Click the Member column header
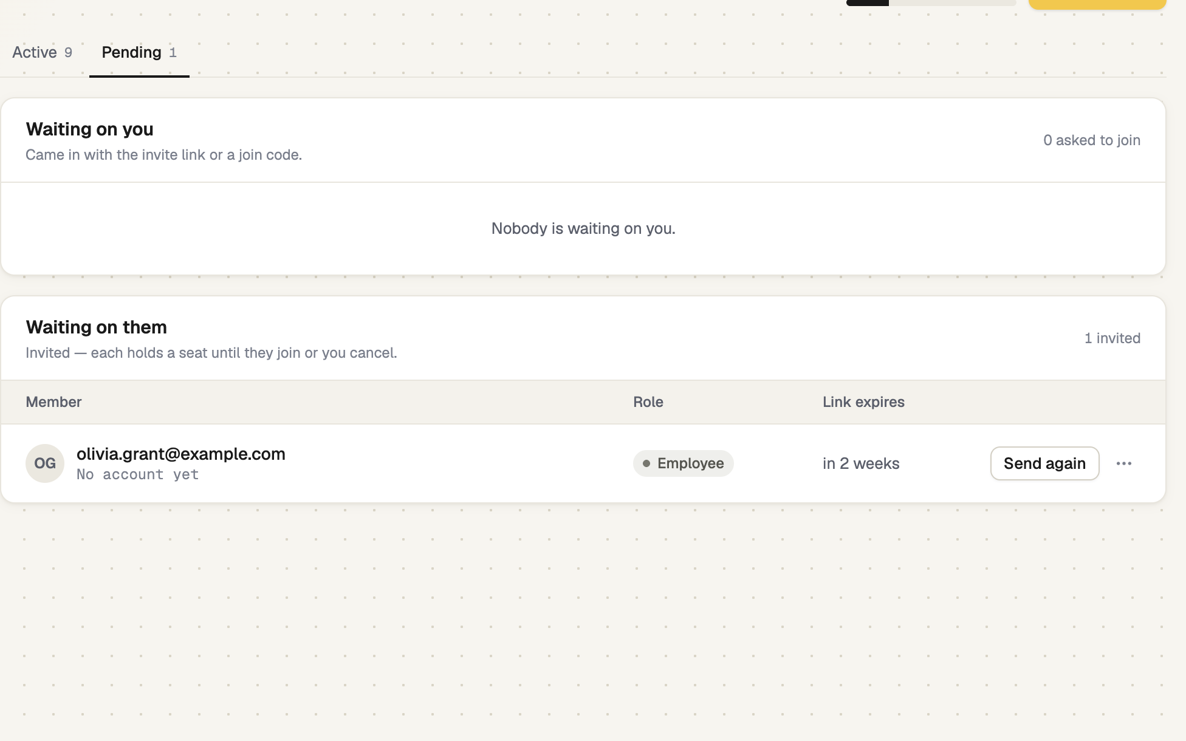This screenshot has height=741, width=1186. coord(53,402)
